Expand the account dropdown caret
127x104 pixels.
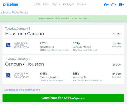[x=108, y=5]
